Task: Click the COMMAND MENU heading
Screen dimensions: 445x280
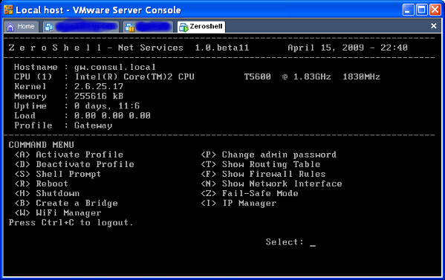Action: 42,145
